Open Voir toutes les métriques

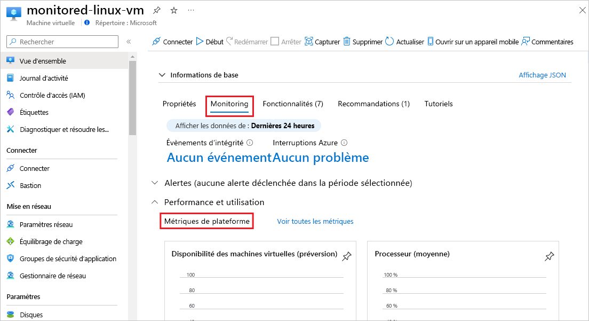tap(315, 222)
